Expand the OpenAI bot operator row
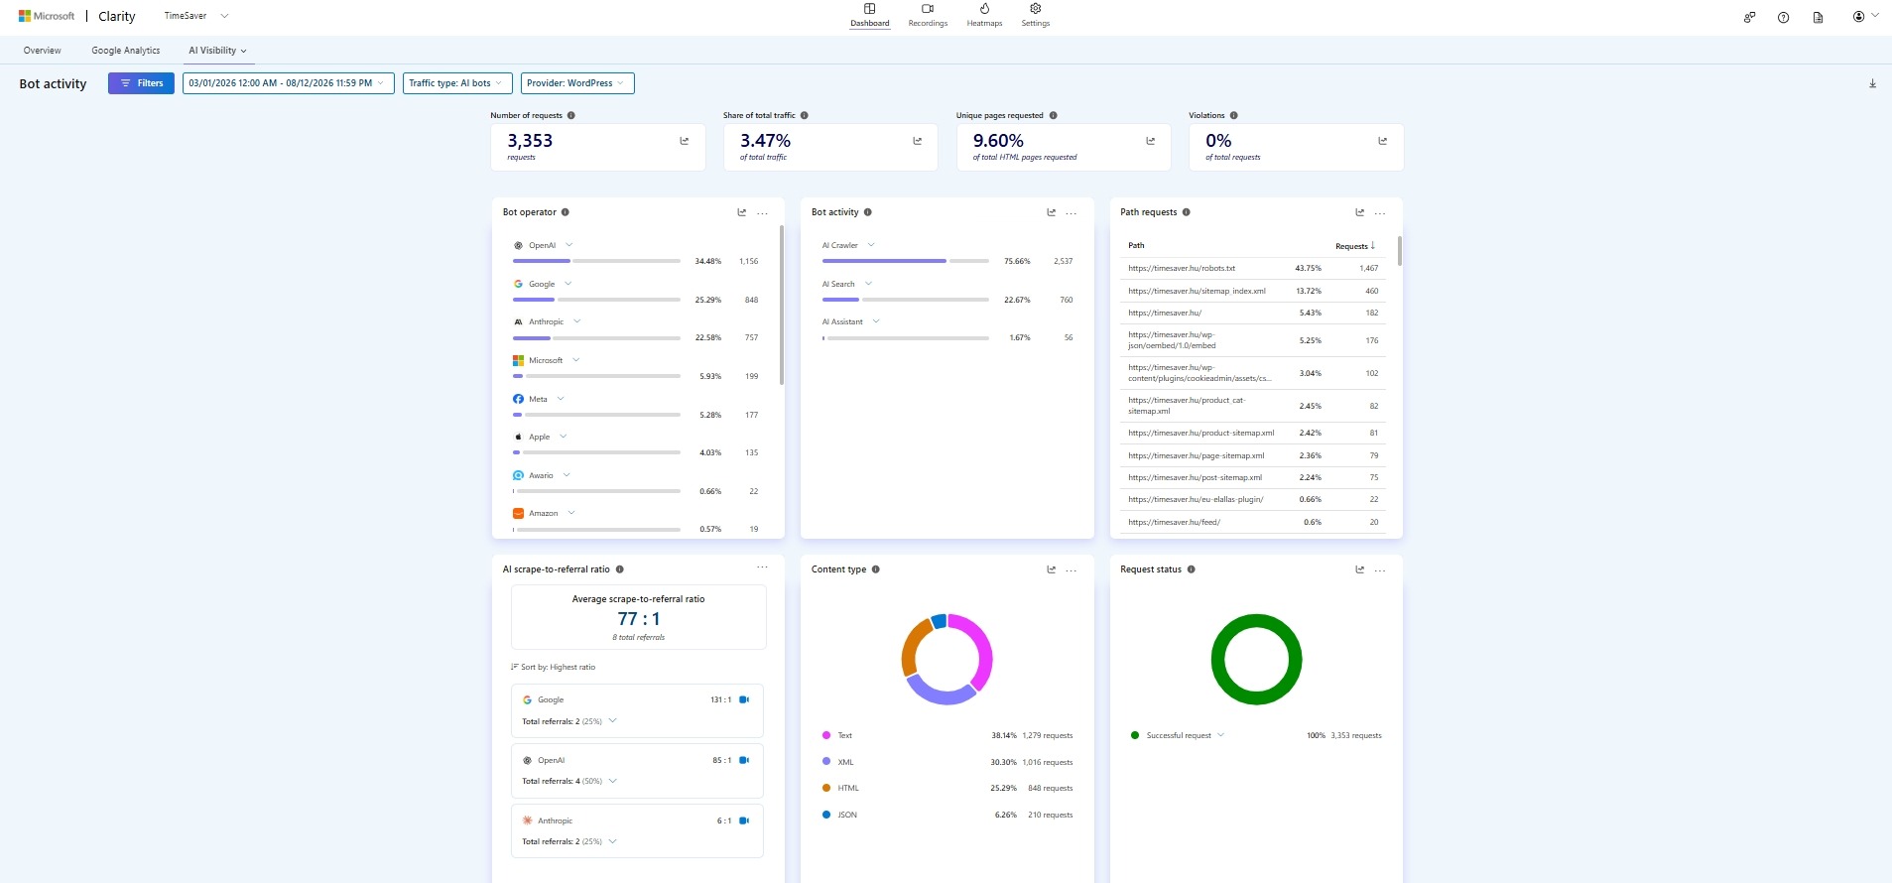 pyautogui.click(x=568, y=245)
